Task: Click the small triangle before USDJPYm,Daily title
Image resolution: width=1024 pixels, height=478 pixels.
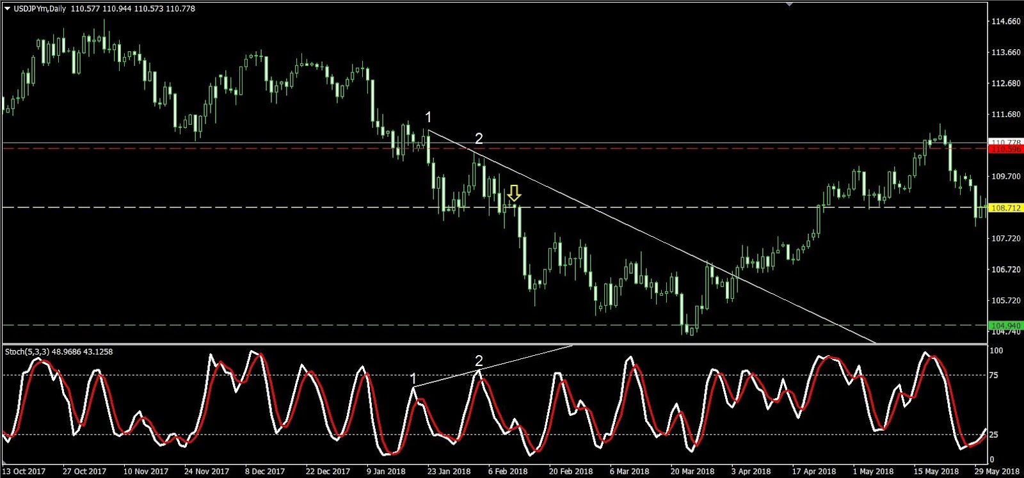Action: pyautogui.click(x=7, y=8)
